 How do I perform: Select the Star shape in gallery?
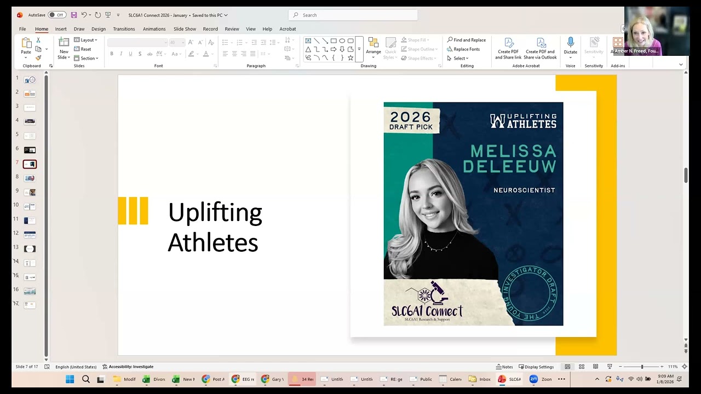[x=350, y=57]
